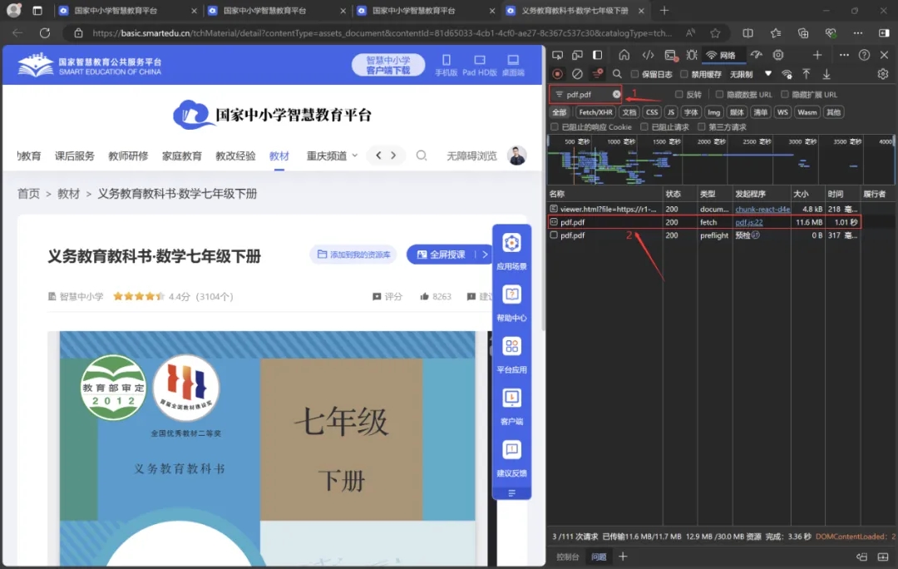The height and width of the screenshot is (569, 898).
Task: Open the pdf.js:22 initiator link
Action: (x=748, y=222)
